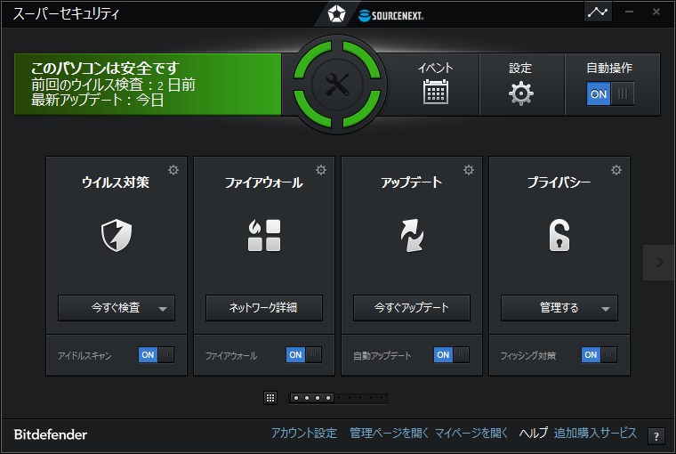Go to next module page arrow
Image resolution: width=676 pixels, height=454 pixels.
(x=659, y=262)
